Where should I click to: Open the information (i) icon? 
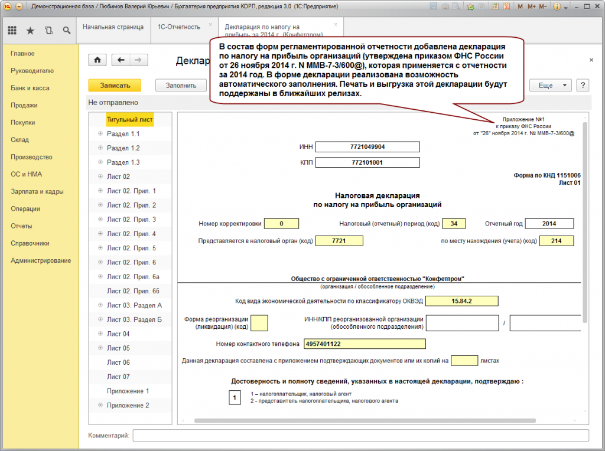click(557, 6)
